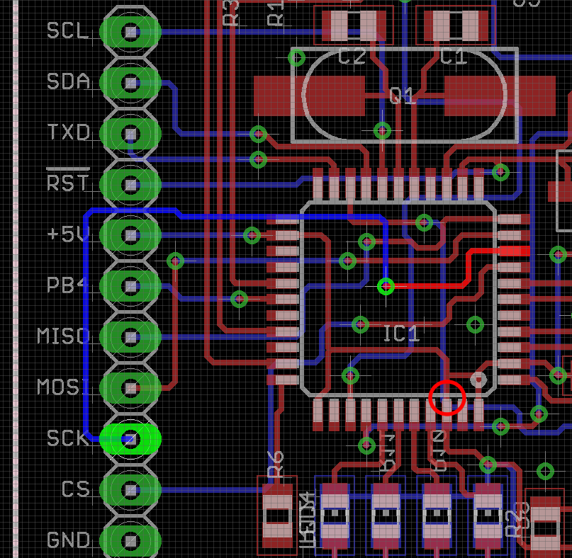Select the SDA header pad
The image size is (572, 558).
point(130,83)
